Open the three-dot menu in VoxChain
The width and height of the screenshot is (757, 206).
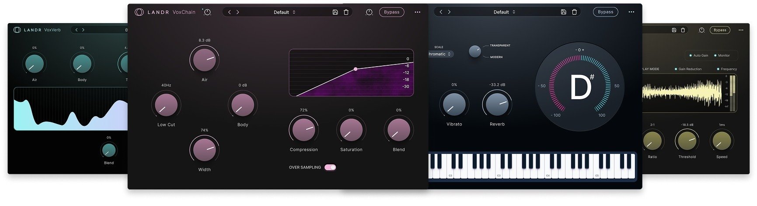(417, 12)
